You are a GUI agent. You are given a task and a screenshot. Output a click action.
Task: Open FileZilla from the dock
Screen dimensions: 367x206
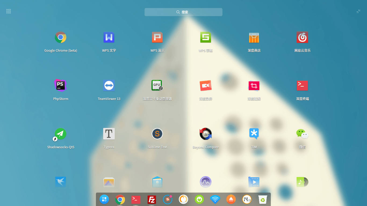[x=152, y=199]
